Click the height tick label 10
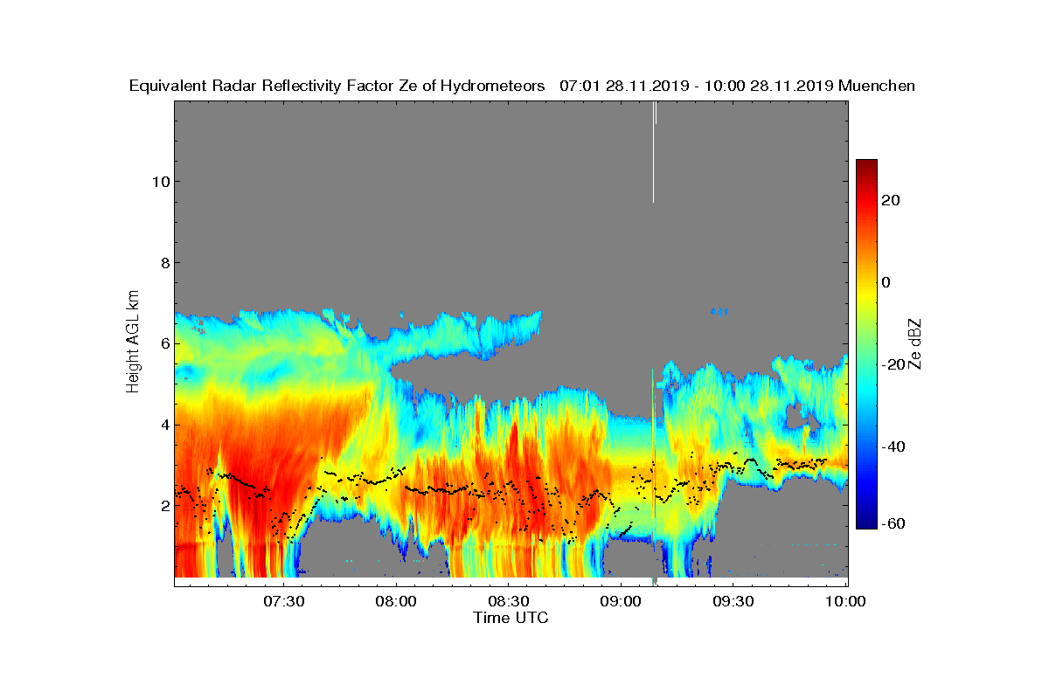 [159, 182]
